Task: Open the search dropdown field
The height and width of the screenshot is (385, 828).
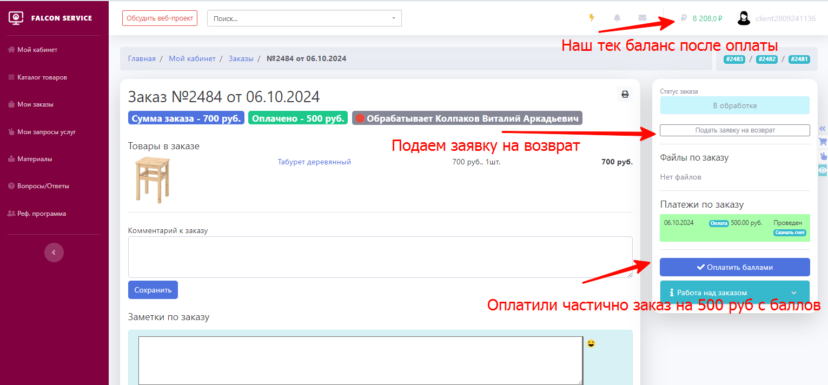Action: (304, 18)
